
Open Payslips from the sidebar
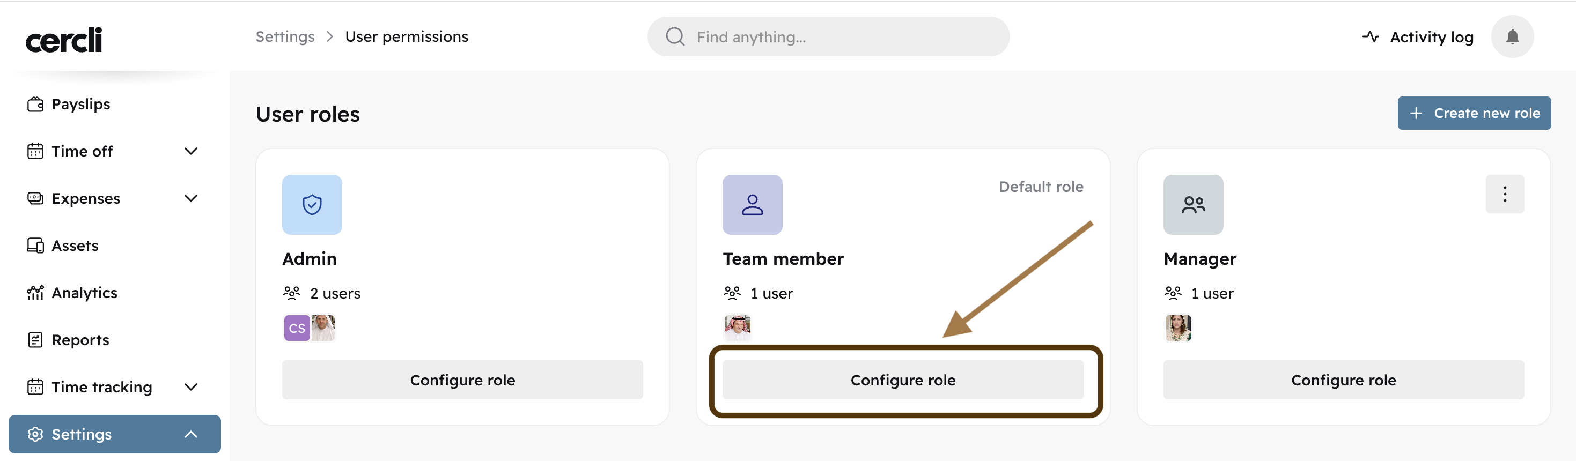click(81, 104)
